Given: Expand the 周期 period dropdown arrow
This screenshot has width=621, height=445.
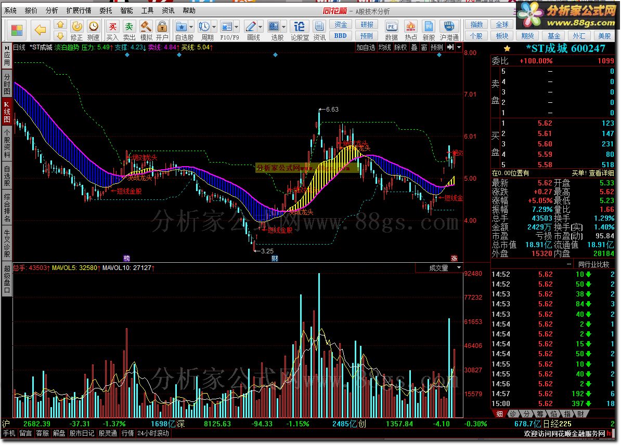Looking at the screenshot, I should [x=214, y=27].
